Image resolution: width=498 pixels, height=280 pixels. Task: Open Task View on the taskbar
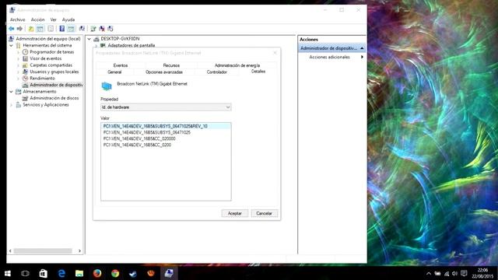25,273
